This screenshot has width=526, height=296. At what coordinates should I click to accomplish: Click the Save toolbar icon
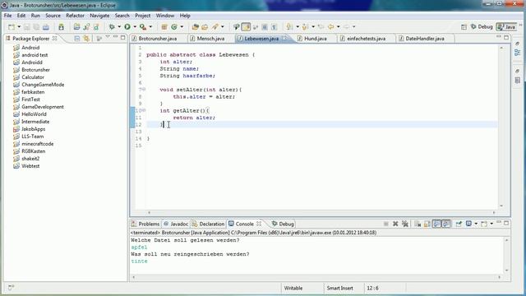[x=27, y=27]
